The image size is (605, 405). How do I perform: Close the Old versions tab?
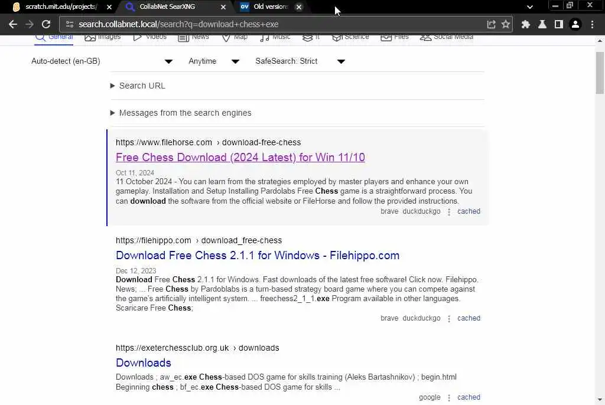pos(298,7)
